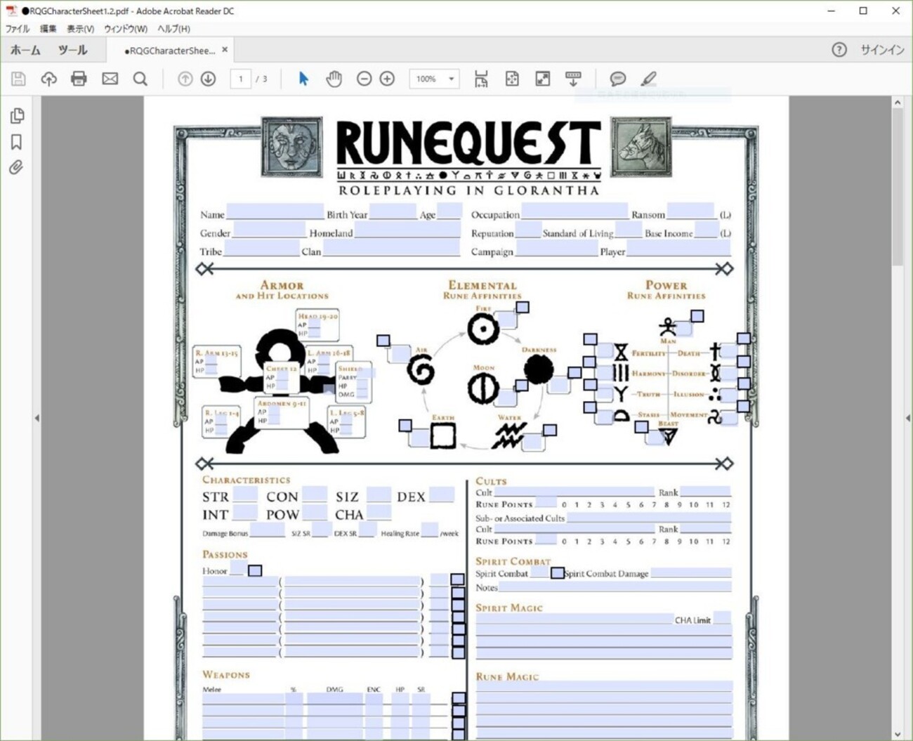Click the fit one full page icon
The image size is (913, 741).
click(x=512, y=79)
